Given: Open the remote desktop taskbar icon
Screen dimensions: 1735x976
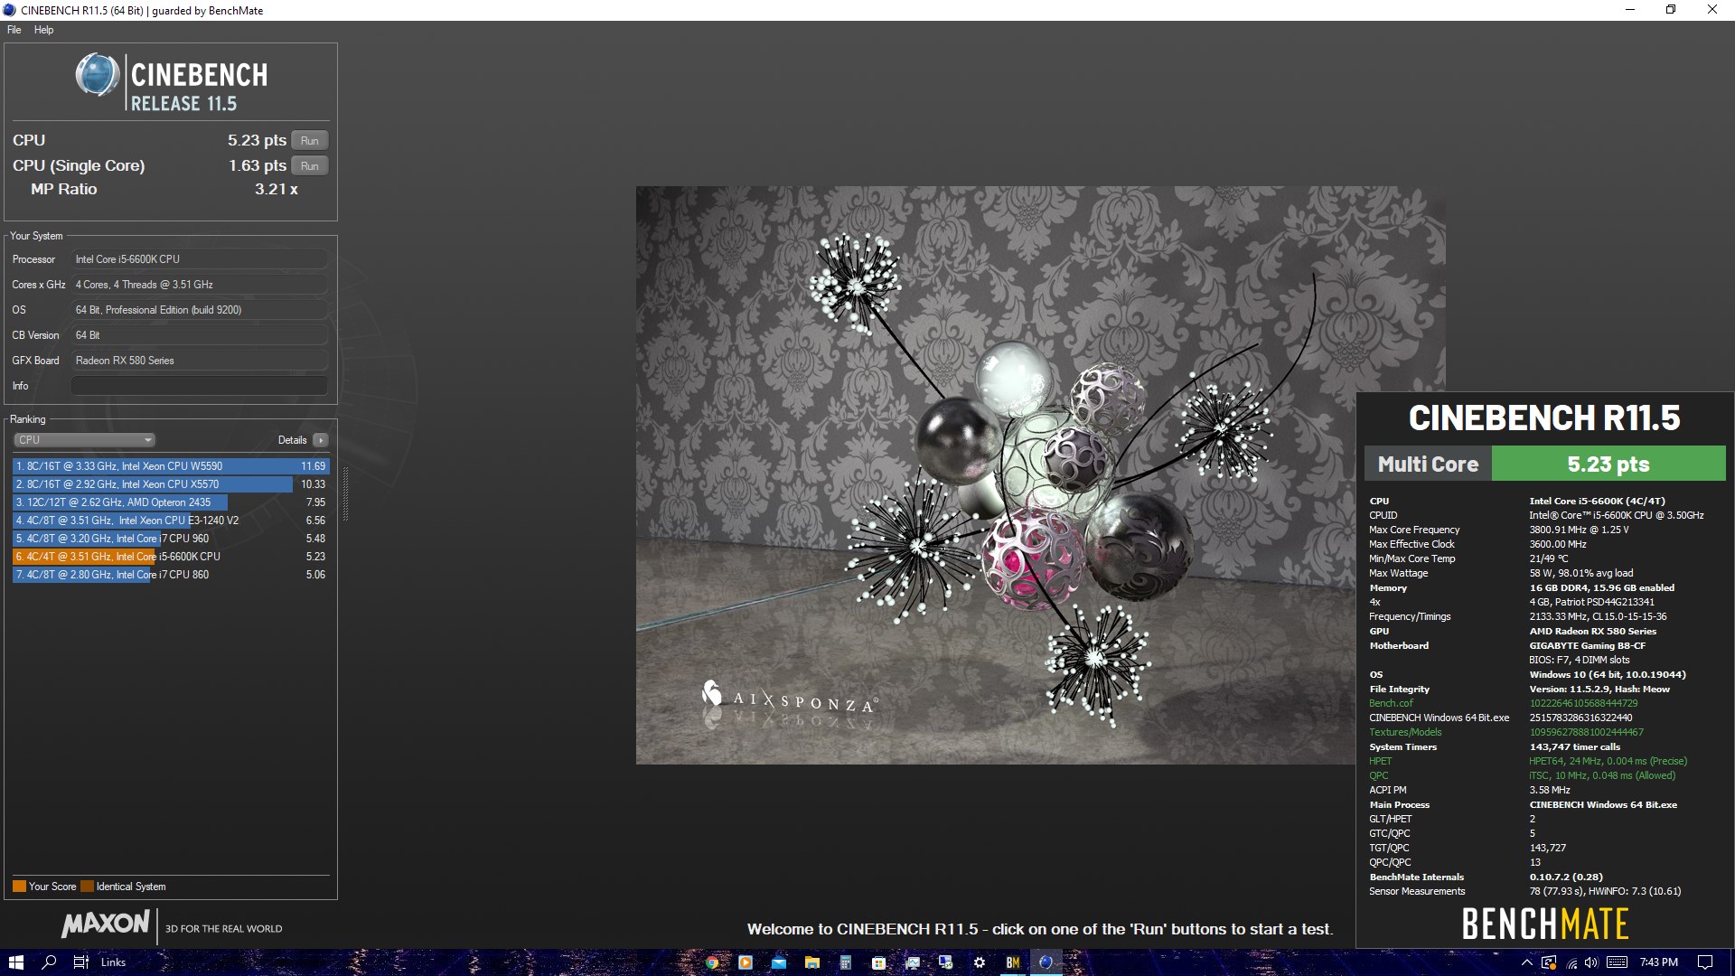Looking at the screenshot, I should click(x=946, y=962).
